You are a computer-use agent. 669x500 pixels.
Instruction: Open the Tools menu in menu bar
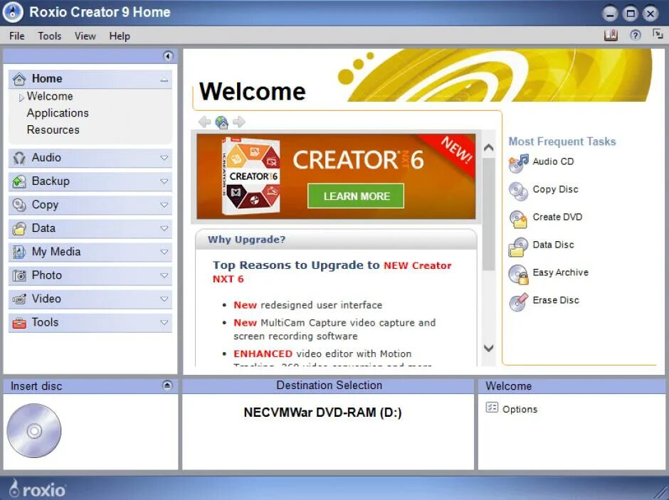point(50,36)
